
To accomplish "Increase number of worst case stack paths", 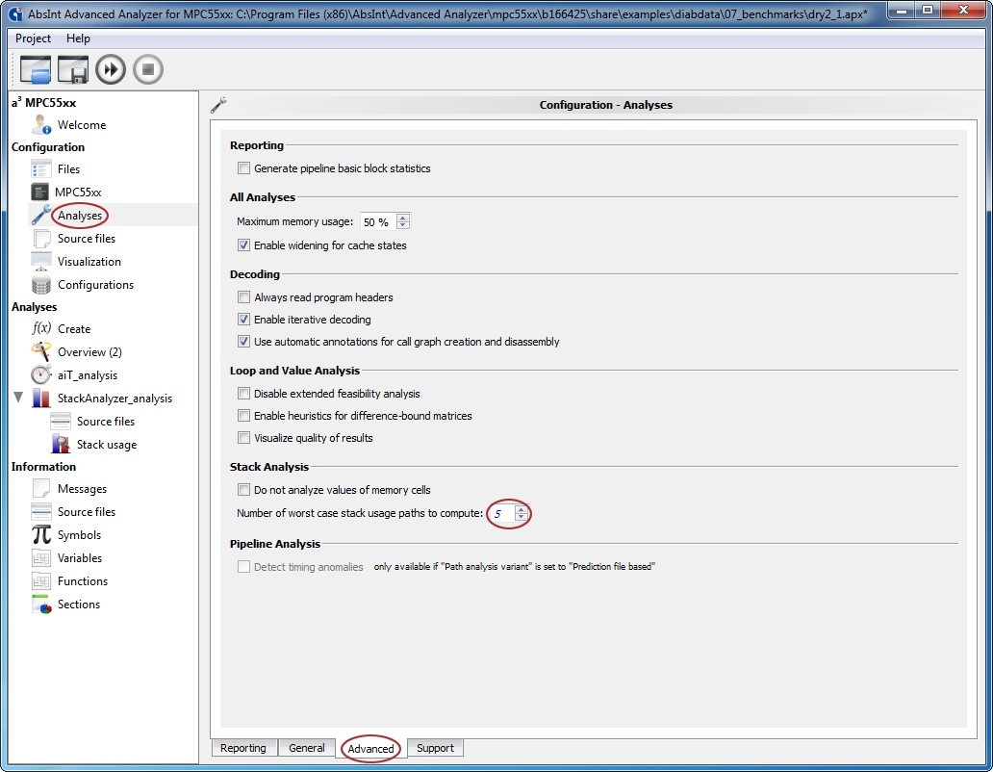I will pos(521,509).
